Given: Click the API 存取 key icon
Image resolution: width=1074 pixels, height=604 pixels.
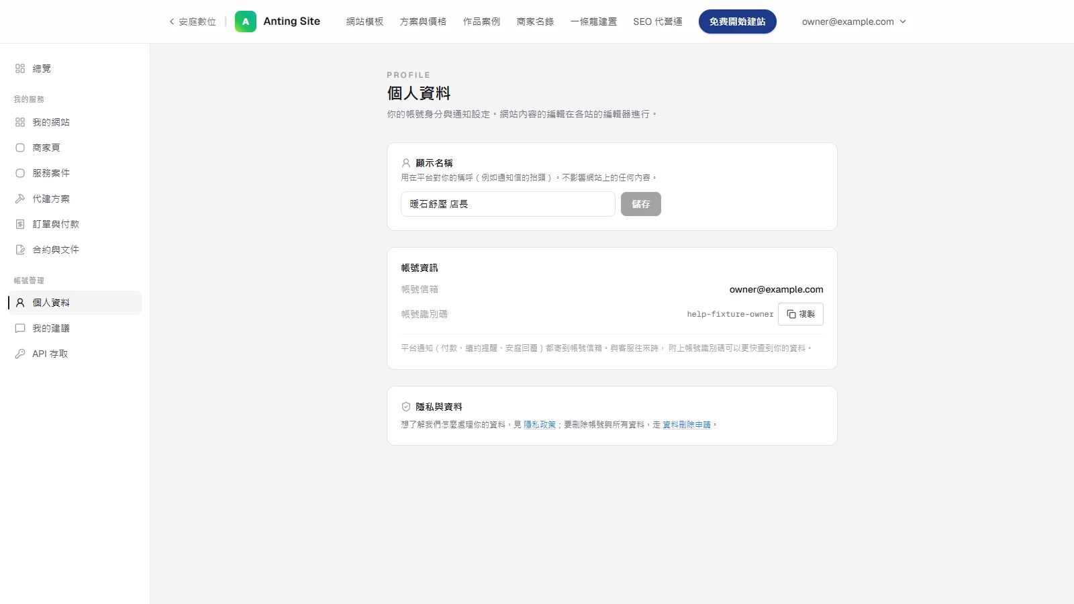Looking at the screenshot, I should tap(20, 354).
